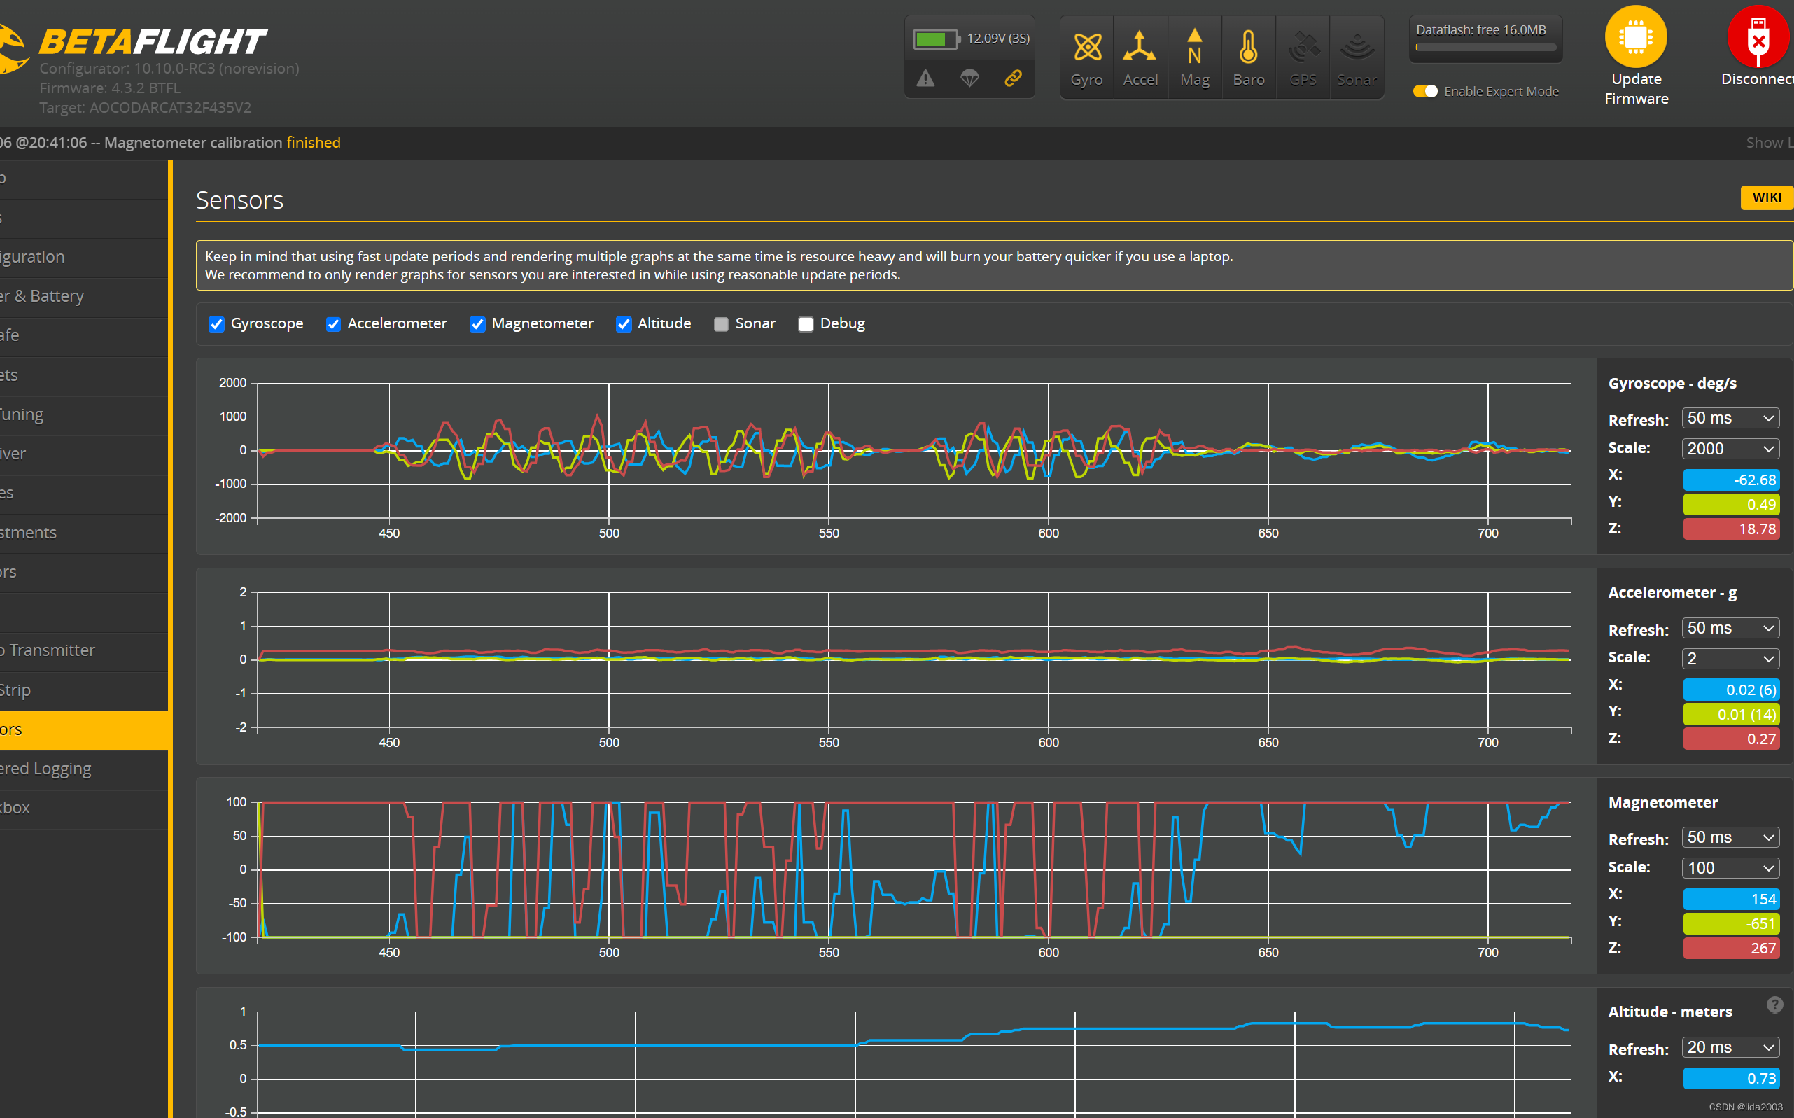The width and height of the screenshot is (1794, 1118).
Task: Uncheck the Gyroscope graph checkbox
Action: (216, 324)
